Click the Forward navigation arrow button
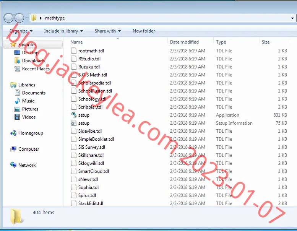The image size is (297, 231). [19, 18]
